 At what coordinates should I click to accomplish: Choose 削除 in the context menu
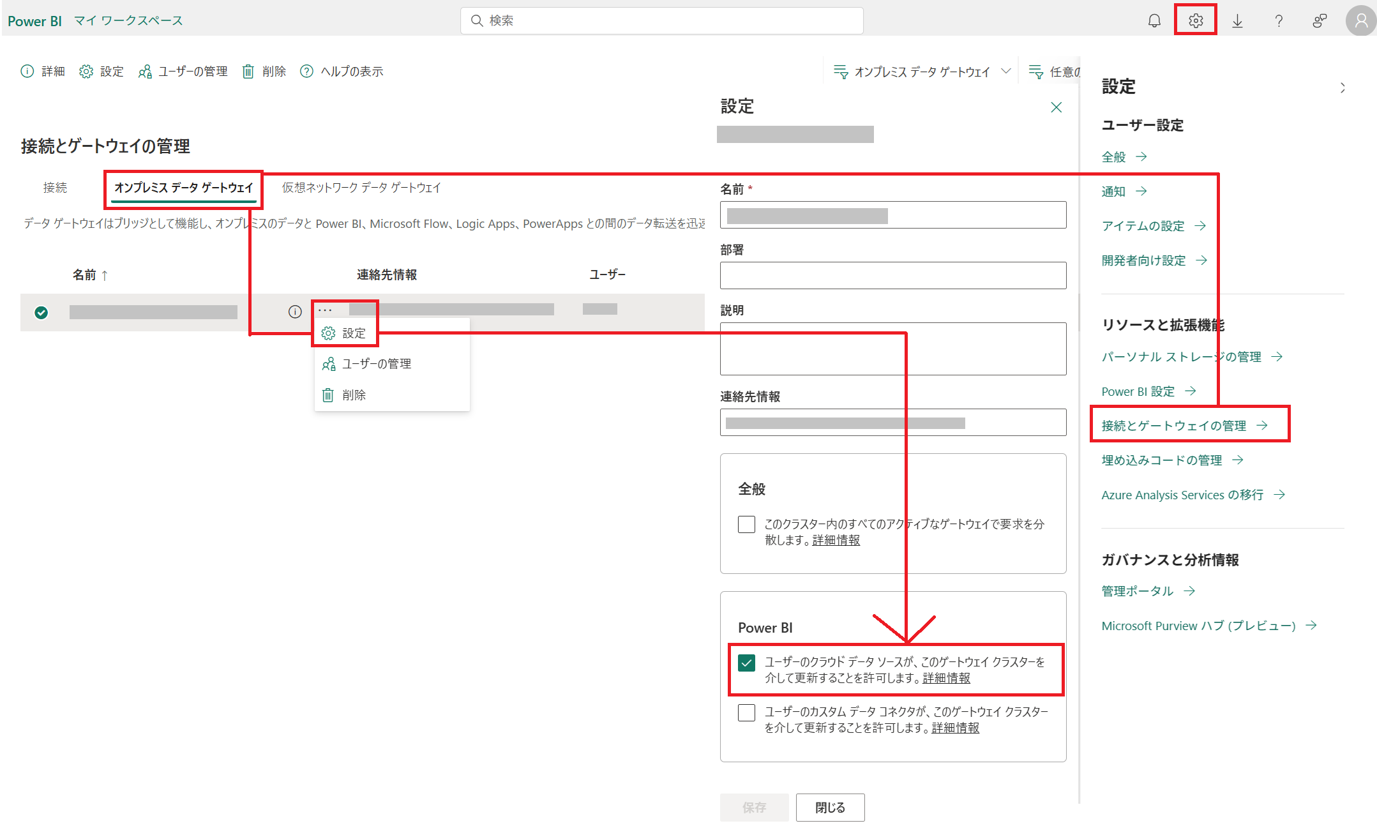(344, 395)
